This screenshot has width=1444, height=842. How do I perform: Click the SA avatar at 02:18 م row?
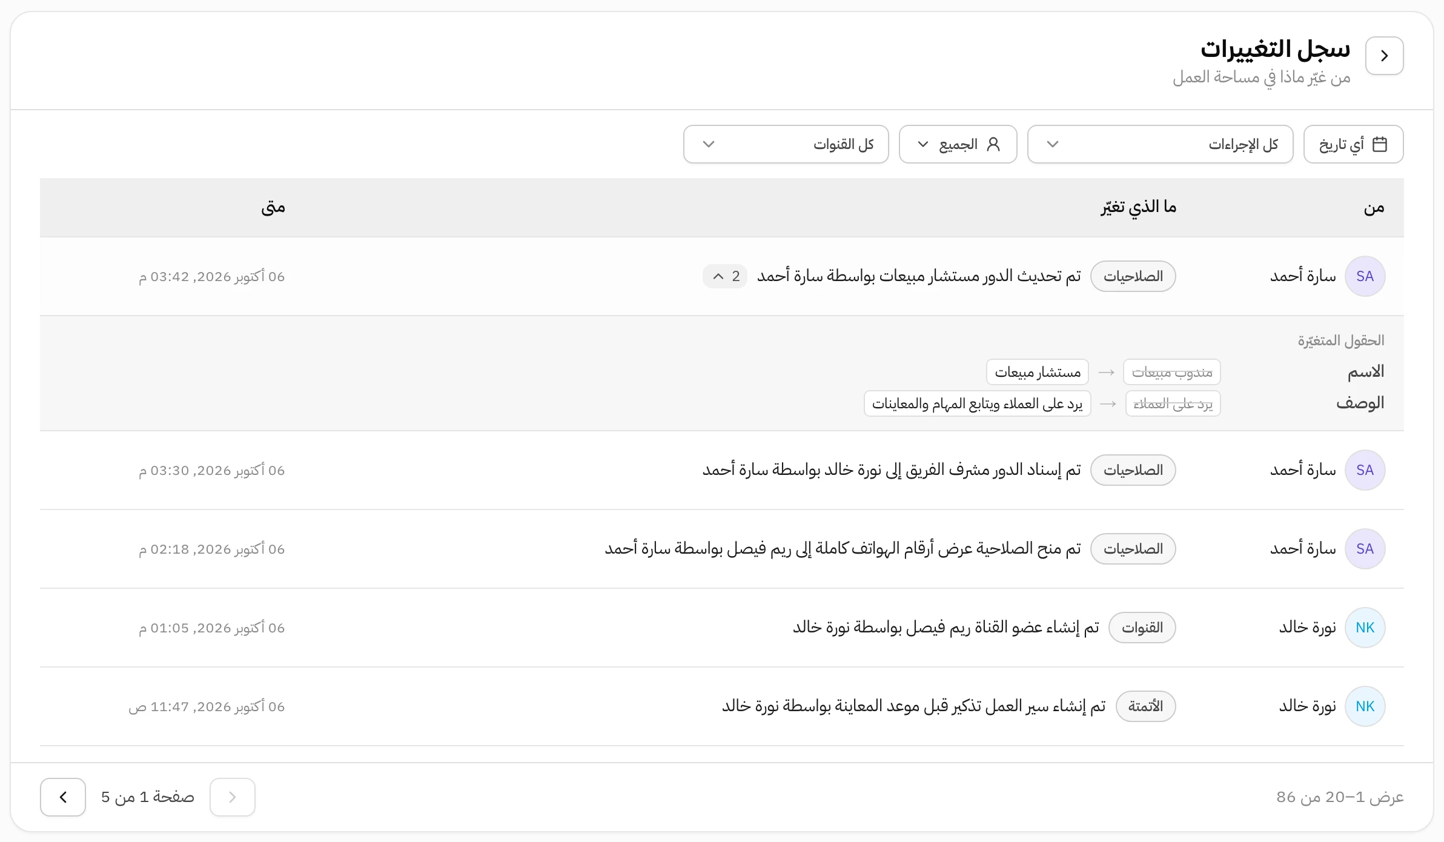[x=1365, y=549]
